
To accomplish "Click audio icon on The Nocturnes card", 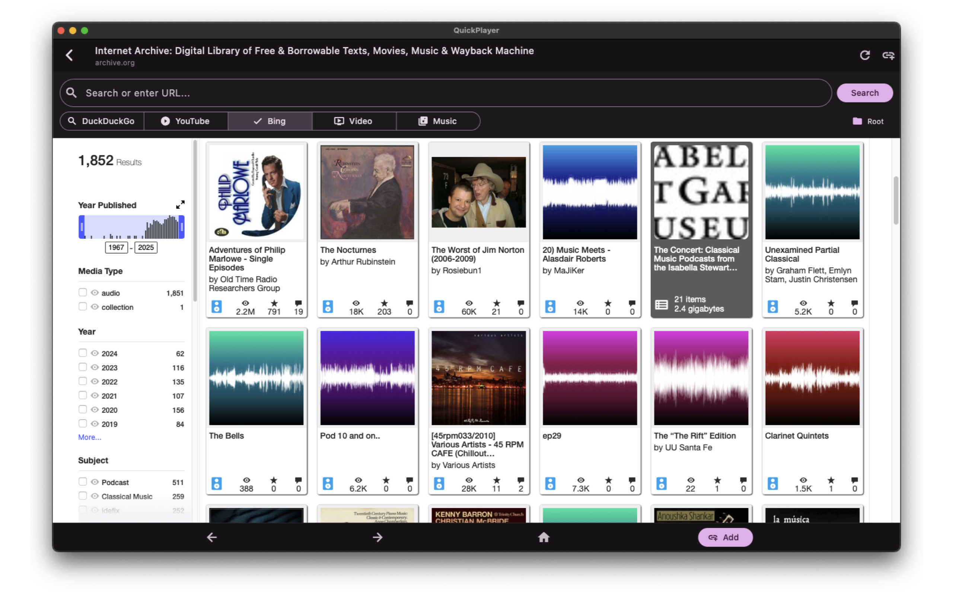I will [328, 306].
